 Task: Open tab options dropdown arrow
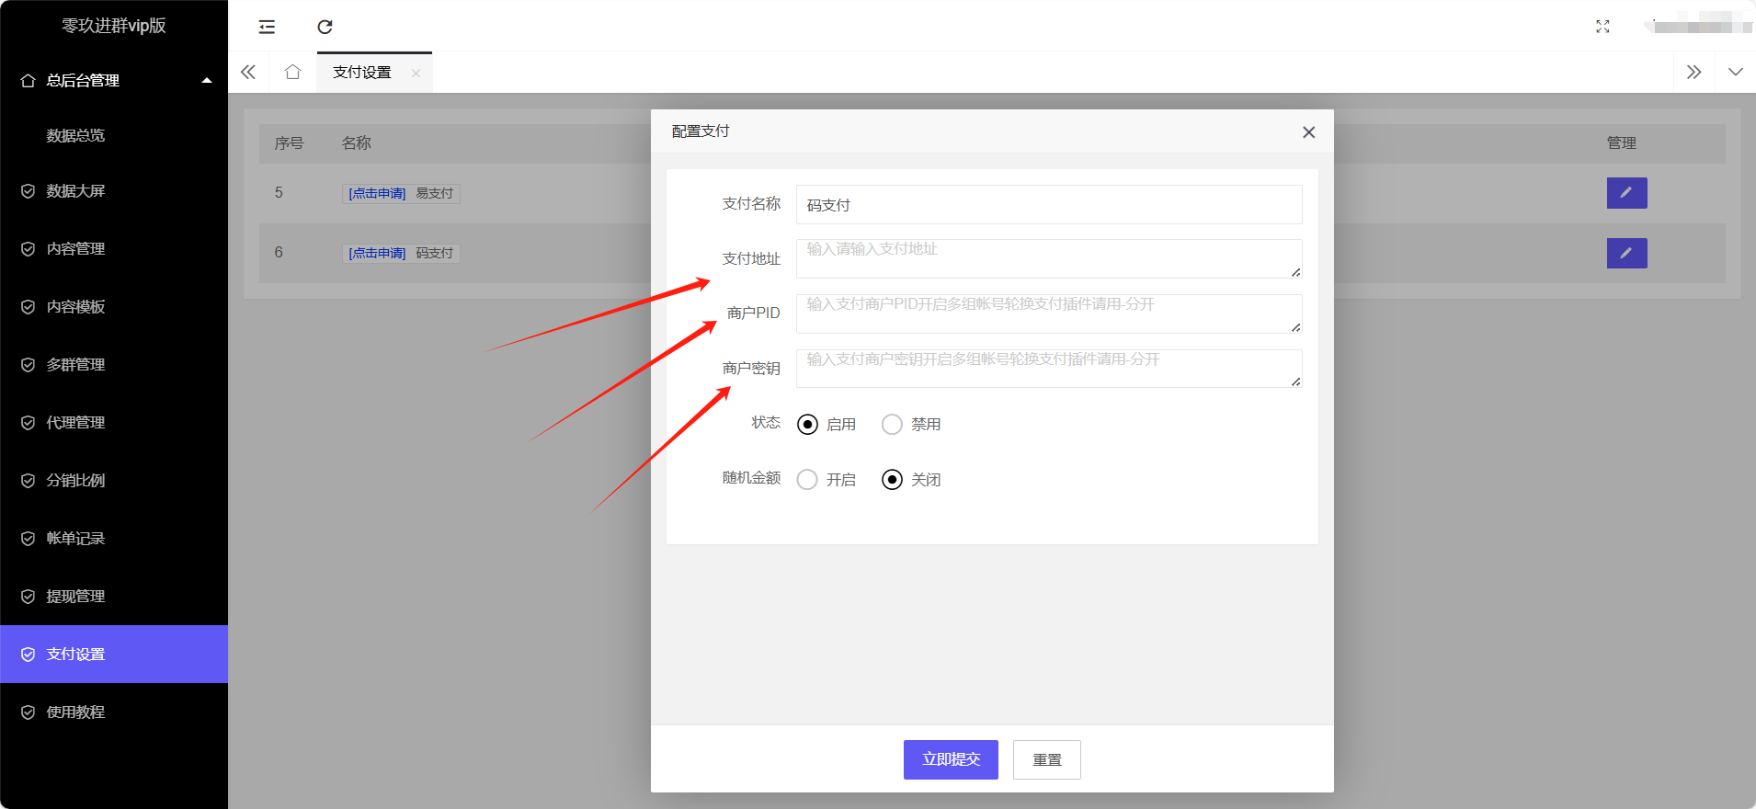(1736, 72)
